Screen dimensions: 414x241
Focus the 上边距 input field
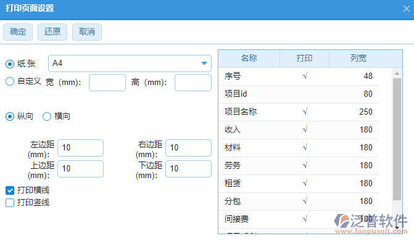81,169
